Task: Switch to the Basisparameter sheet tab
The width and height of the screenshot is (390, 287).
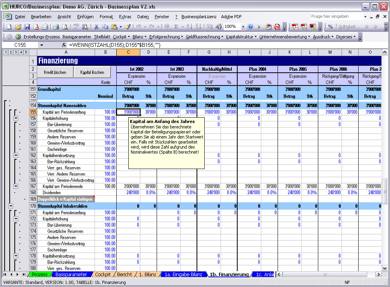Action: tap(71, 274)
